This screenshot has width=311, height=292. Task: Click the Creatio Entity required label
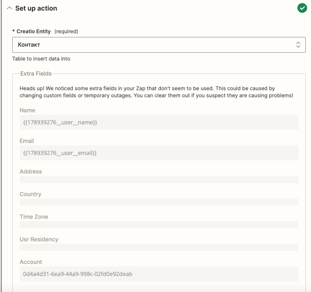pyautogui.click(x=45, y=32)
